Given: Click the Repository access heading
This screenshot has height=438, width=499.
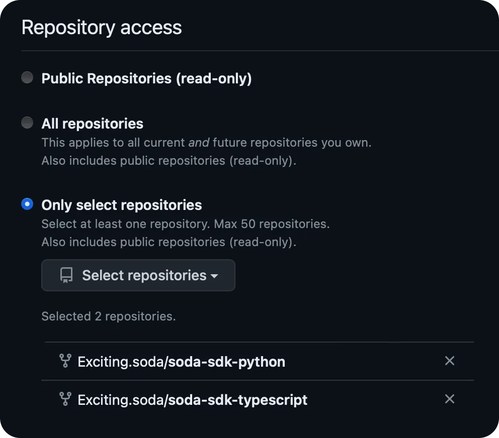Looking at the screenshot, I should pos(101,28).
